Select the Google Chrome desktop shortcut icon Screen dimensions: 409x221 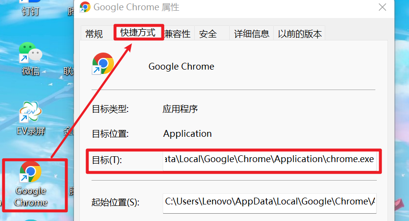[x=31, y=184]
